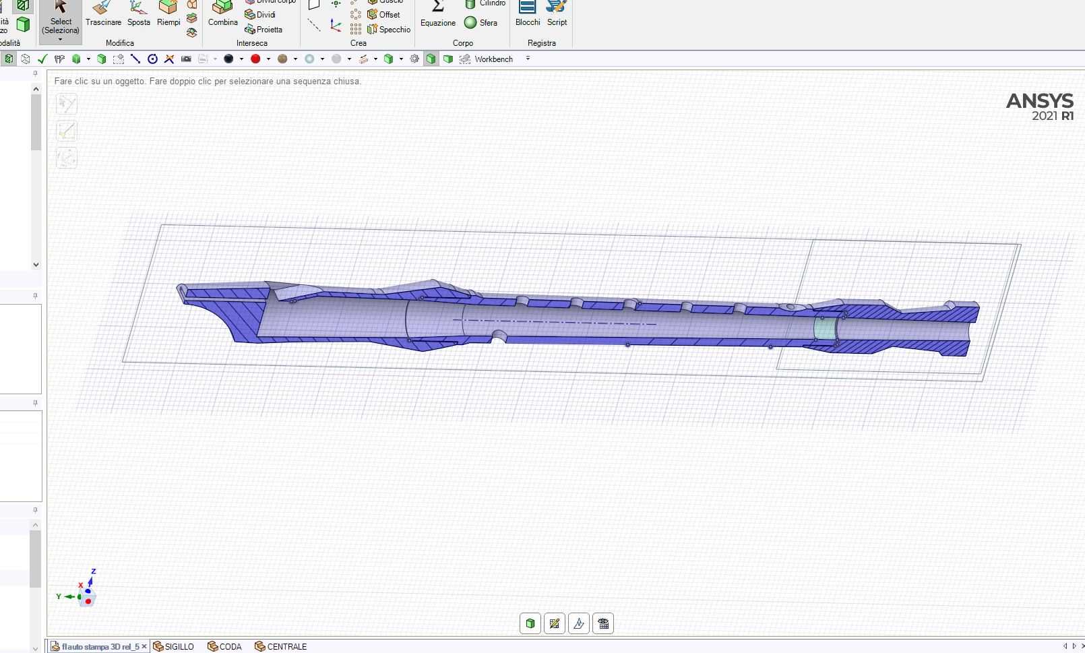Viewport: 1085px width, 653px height.
Task: Switch to the flauto stampa 3D rel_5 tab
Action: pyautogui.click(x=100, y=647)
